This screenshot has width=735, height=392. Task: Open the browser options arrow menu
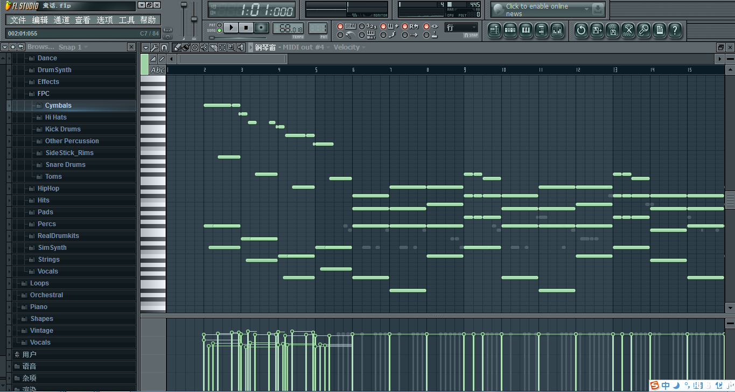(x=5, y=47)
